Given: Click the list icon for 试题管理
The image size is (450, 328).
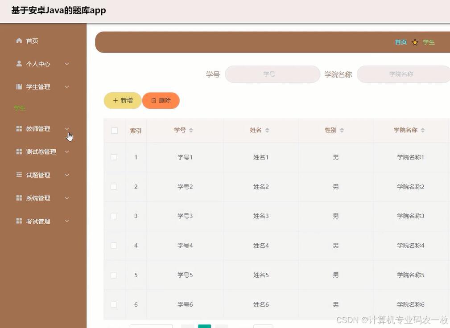Looking at the screenshot, I should (19, 175).
